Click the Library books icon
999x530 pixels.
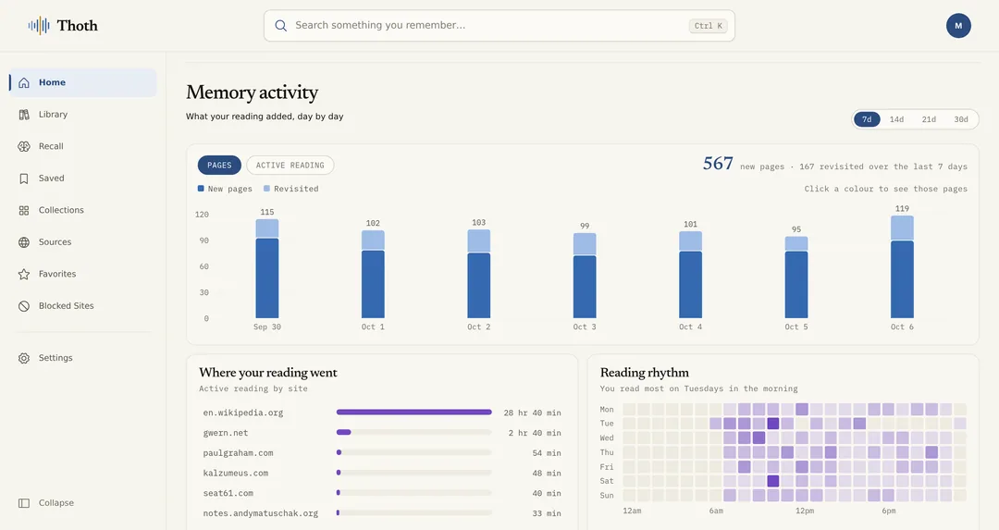[24, 115]
